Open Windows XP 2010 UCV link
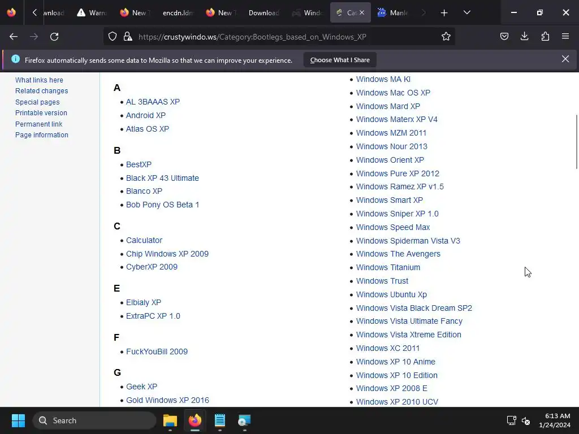The width and height of the screenshot is (579, 434). pyautogui.click(x=397, y=402)
